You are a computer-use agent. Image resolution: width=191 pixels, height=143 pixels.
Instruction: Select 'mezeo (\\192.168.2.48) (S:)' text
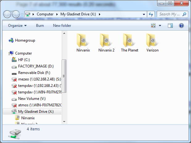click(39, 79)
